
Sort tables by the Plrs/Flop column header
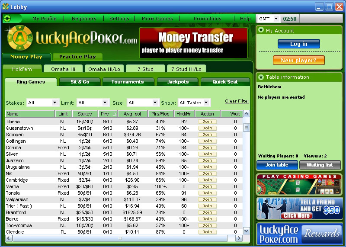pyautogui.click(x=160, y=114)
